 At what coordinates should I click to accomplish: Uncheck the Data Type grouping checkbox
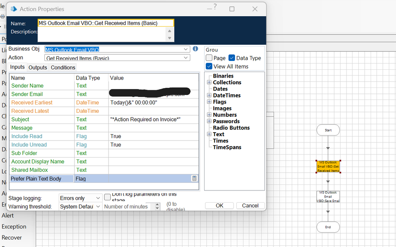click(231, 58)
